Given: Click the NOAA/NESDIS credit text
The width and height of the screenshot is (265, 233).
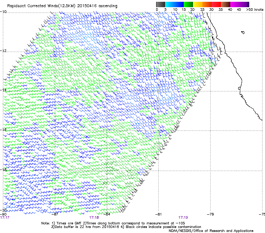Looking at the screenshot, I should [211, 230].
